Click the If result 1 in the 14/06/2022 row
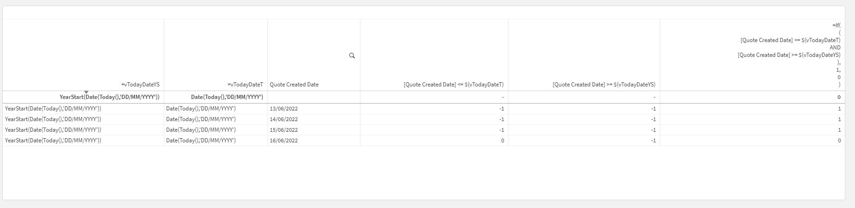This screenshot has height=208, width=855. tap(839, 119)
